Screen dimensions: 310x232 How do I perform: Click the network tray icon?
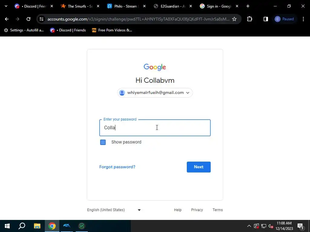(x=264, y=226)
